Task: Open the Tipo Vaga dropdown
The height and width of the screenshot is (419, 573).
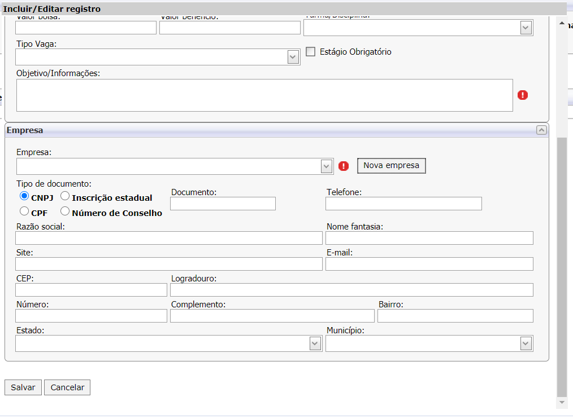Action: tap(293, 58)
